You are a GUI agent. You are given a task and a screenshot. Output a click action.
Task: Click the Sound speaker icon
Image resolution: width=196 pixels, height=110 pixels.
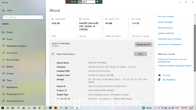[4, 39]
